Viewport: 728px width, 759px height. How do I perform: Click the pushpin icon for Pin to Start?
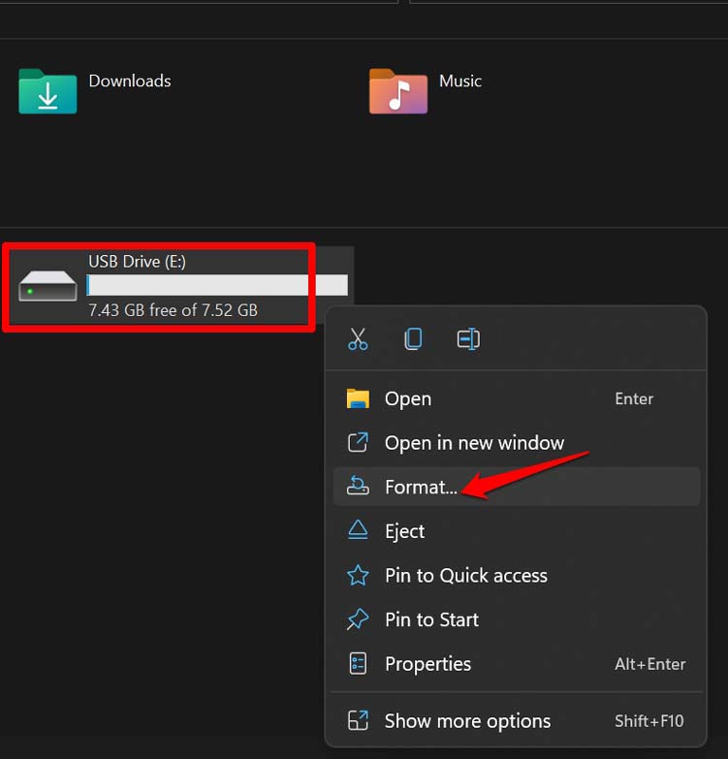tap(358, 619)
